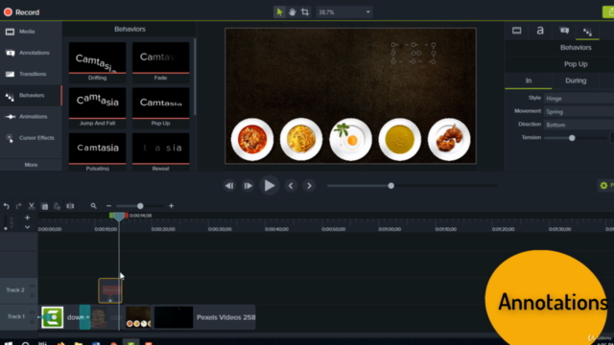Open the Media tab in sidebar
The height and width of the screenshot is (345, 614).
point(31,32)
